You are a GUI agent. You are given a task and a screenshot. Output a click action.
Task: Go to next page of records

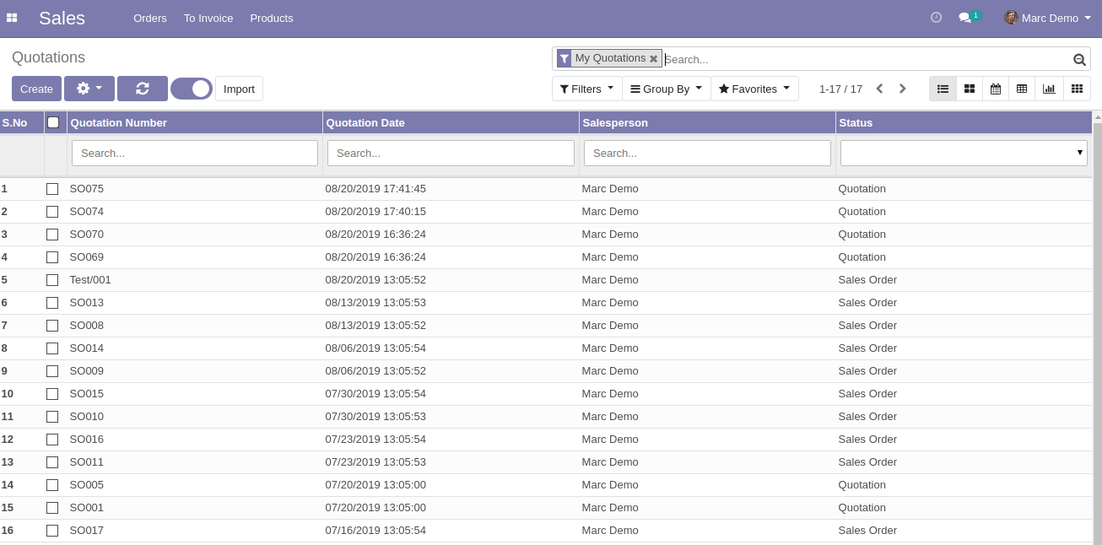click(x=902, y=89)
